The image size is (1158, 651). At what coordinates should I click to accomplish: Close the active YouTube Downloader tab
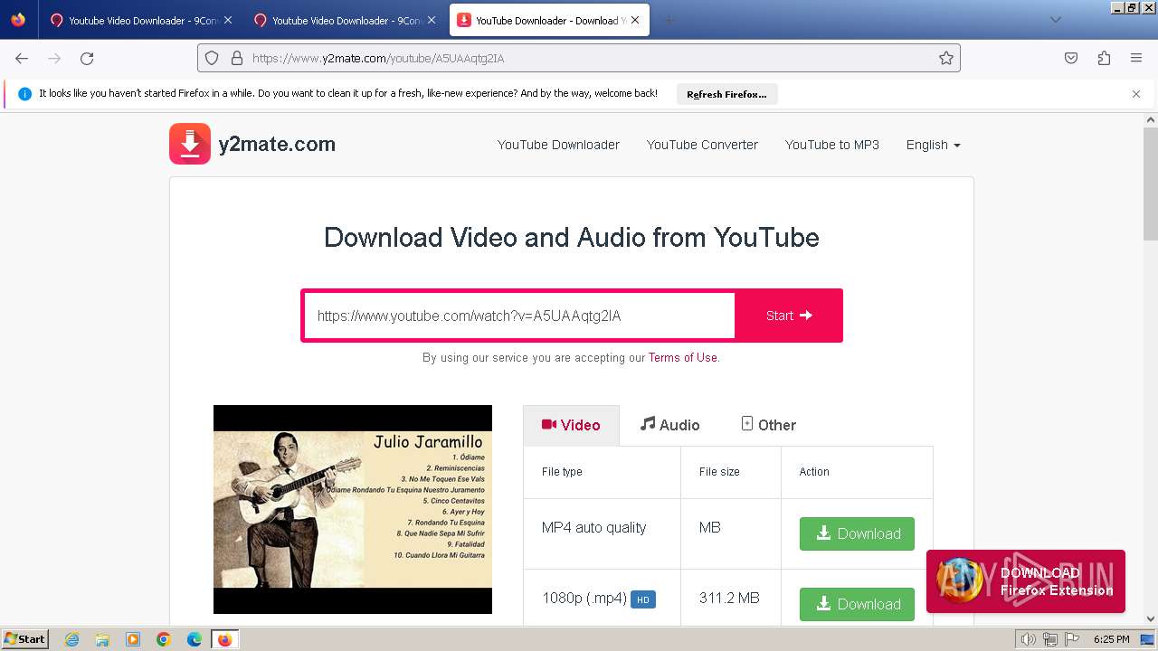(636, 20)
